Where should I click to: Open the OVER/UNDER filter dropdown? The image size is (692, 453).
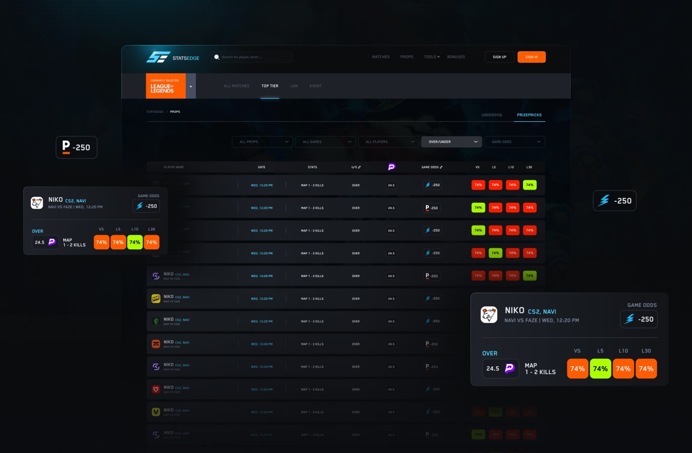451,142
